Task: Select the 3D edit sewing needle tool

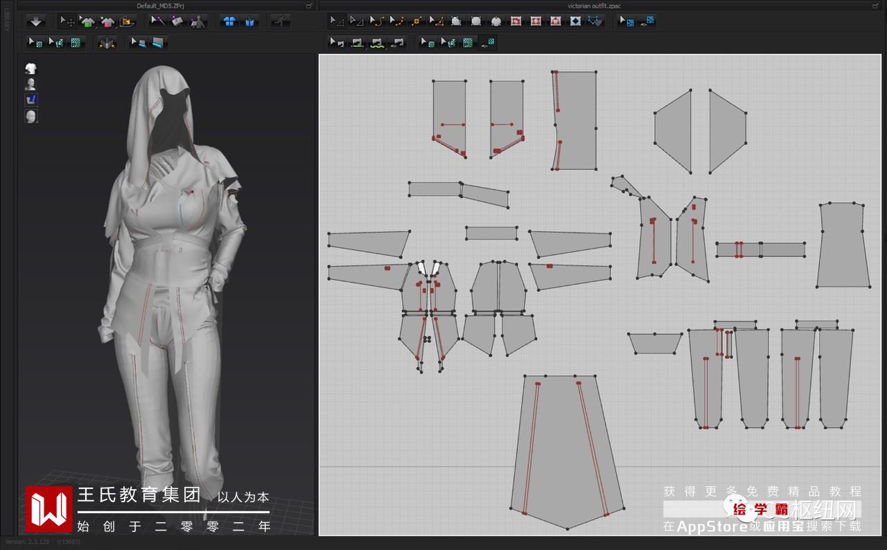Action: tap(157, 21)
